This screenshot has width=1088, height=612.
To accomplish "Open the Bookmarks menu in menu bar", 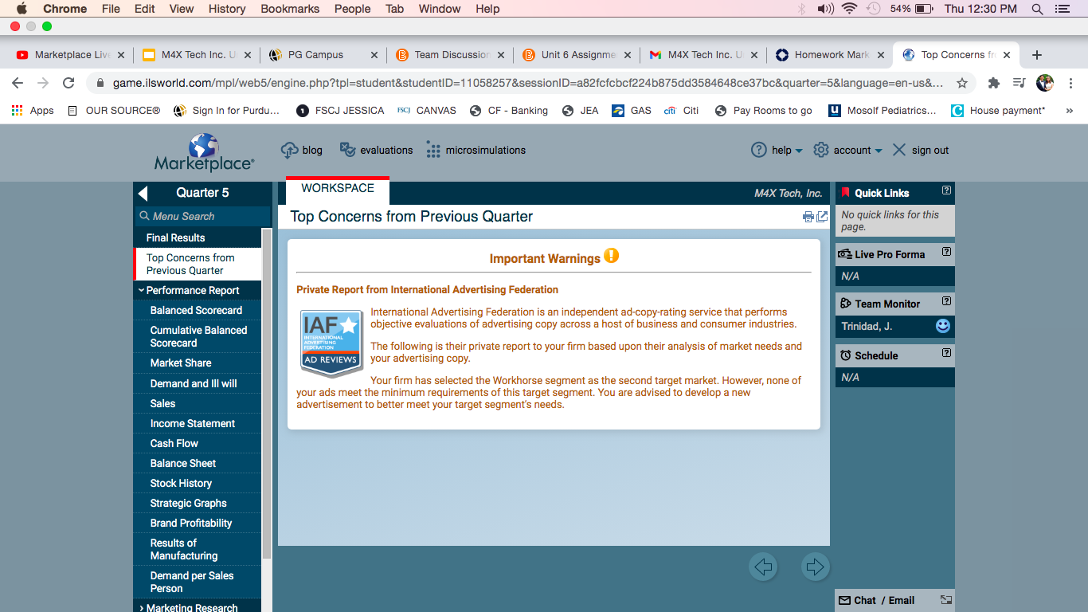I will pyautogui.click(x=290, y=9).
